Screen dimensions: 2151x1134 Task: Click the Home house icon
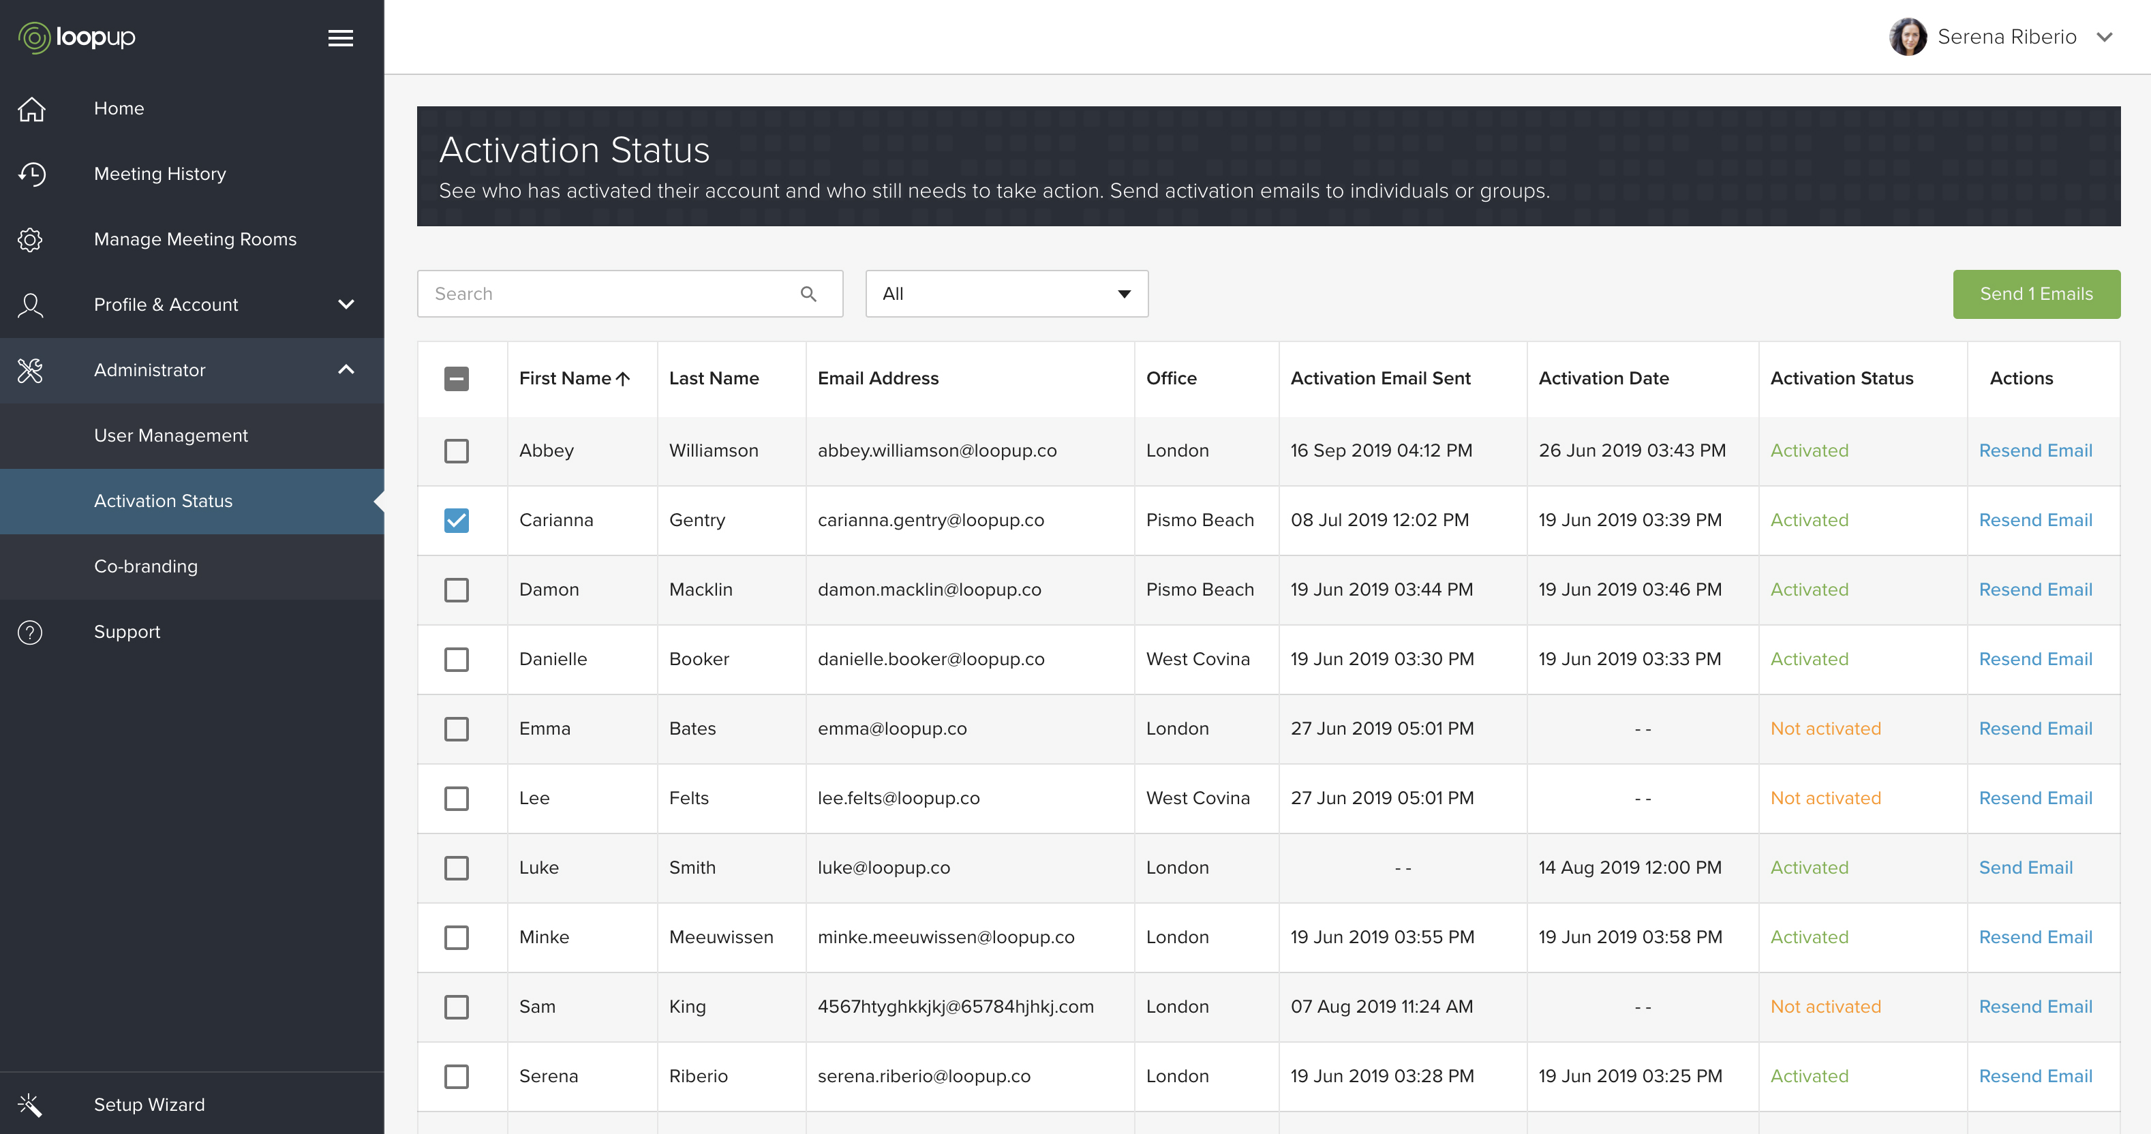[32, 108]
